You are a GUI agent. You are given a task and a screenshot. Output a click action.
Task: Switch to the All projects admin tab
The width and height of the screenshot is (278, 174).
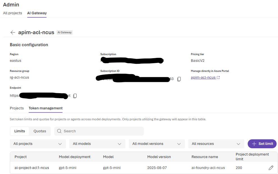coord(12,13)
